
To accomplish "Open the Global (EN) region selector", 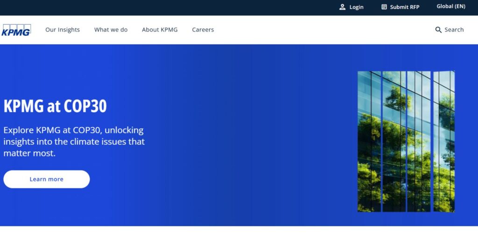I will point(450,7).
